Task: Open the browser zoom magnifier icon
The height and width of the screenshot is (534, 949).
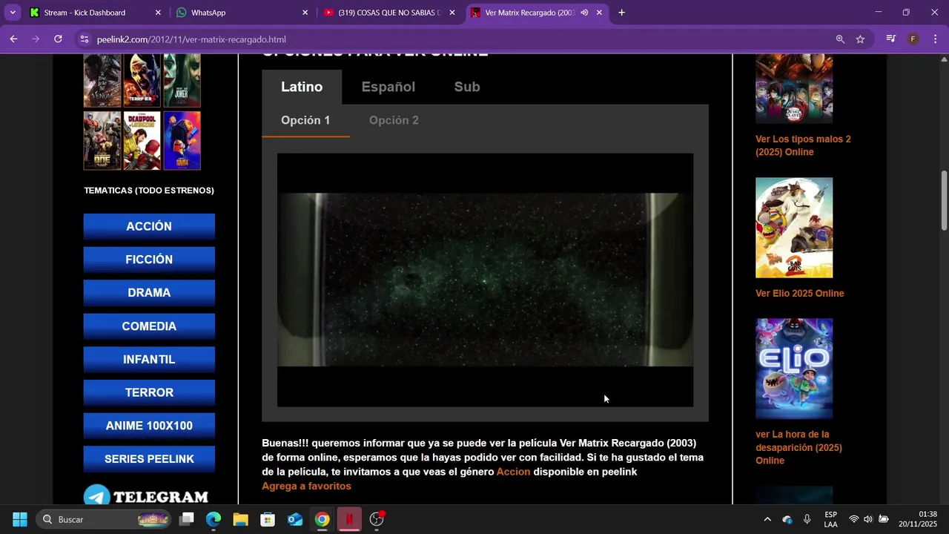Action: point(840,39)
